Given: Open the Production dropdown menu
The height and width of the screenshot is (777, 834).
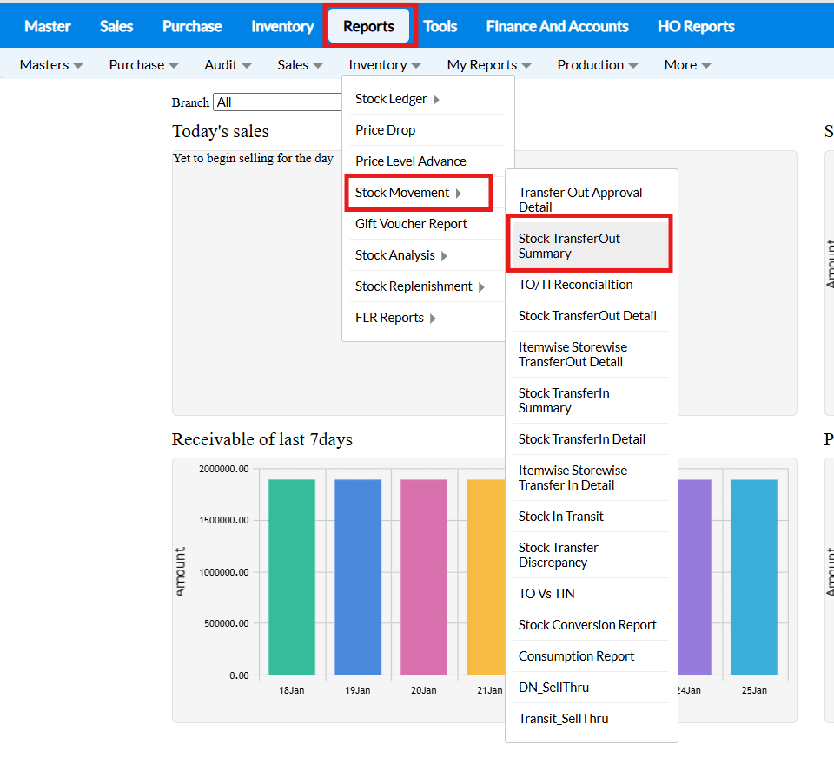Looking at the screenshot, I should pyautogui.click(x=597, y=65).
